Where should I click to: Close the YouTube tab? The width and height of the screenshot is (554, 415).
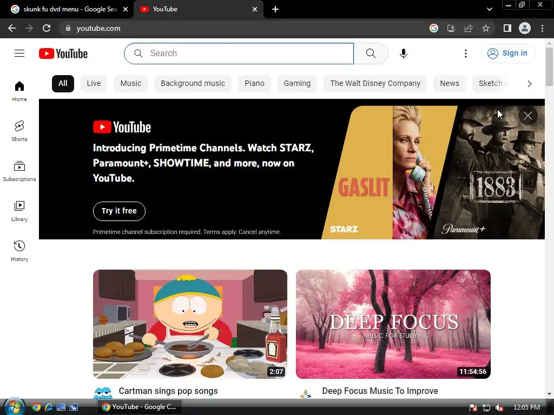coord(255,9)
